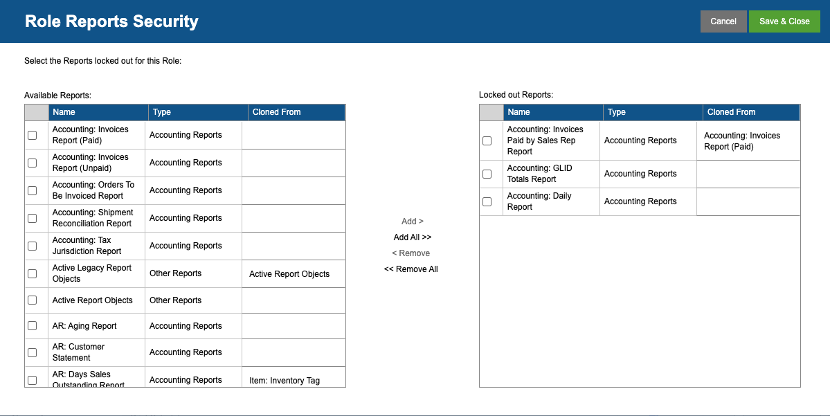Check the Active Legacy Report Objects checkbox
Viewport: 830px width, 416px height.
pos(33,273)
